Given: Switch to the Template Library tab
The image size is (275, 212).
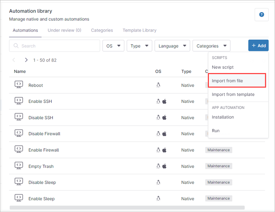Looking at the screenshot, I should pos(139,30).
